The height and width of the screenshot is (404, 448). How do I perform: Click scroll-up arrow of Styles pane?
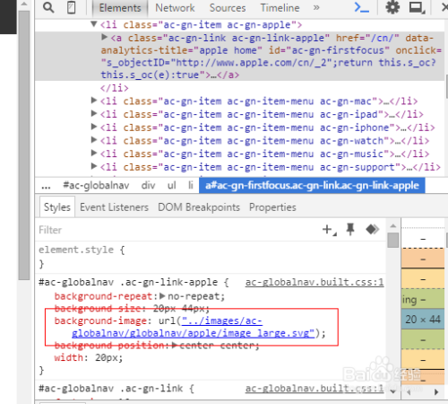coord(393,226)
